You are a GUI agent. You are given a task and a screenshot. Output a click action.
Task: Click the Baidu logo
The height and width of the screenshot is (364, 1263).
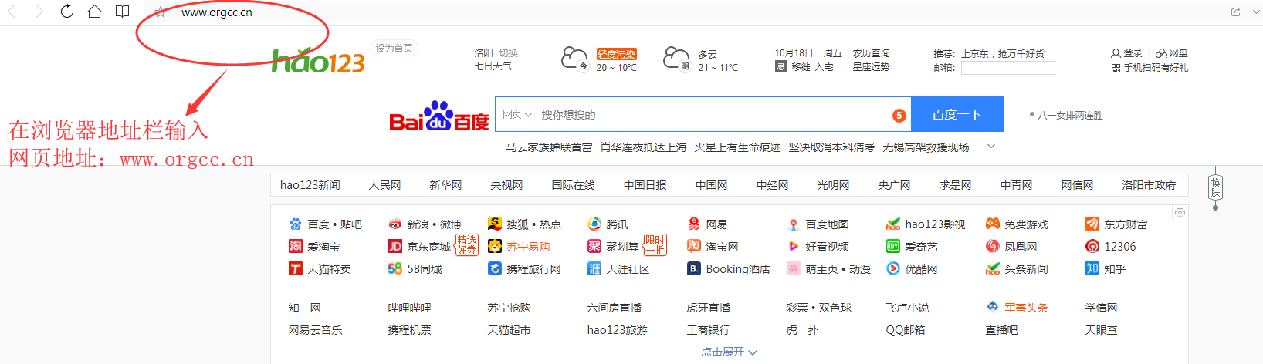[x=438, y=116]
